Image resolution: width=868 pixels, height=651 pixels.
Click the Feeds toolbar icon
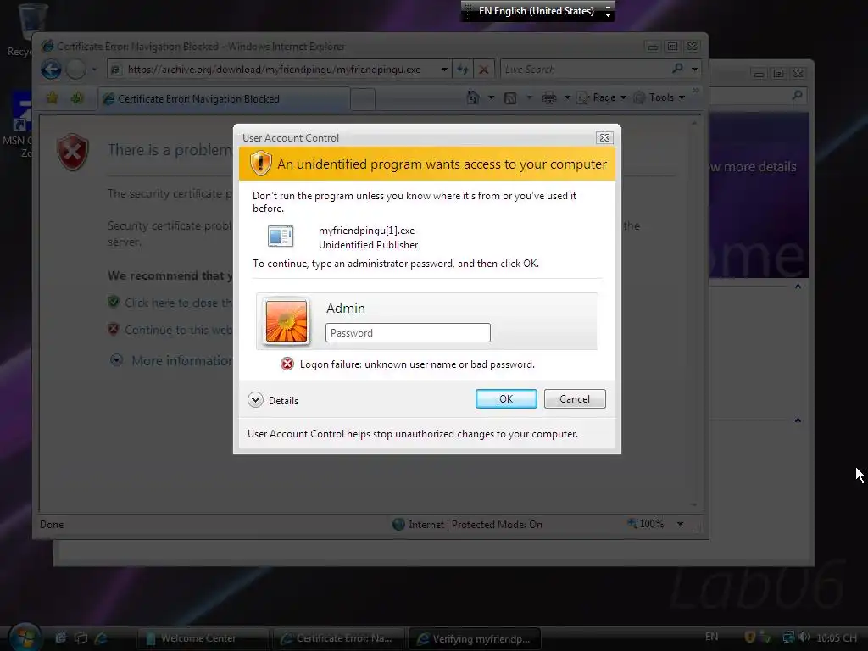click(x=510, y=98)
